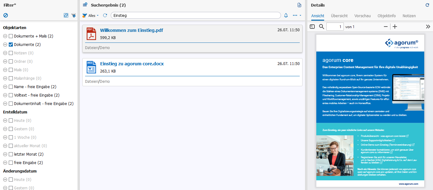Open Einstieg zu agorum core.docx
433x190 pixels.
132,64
